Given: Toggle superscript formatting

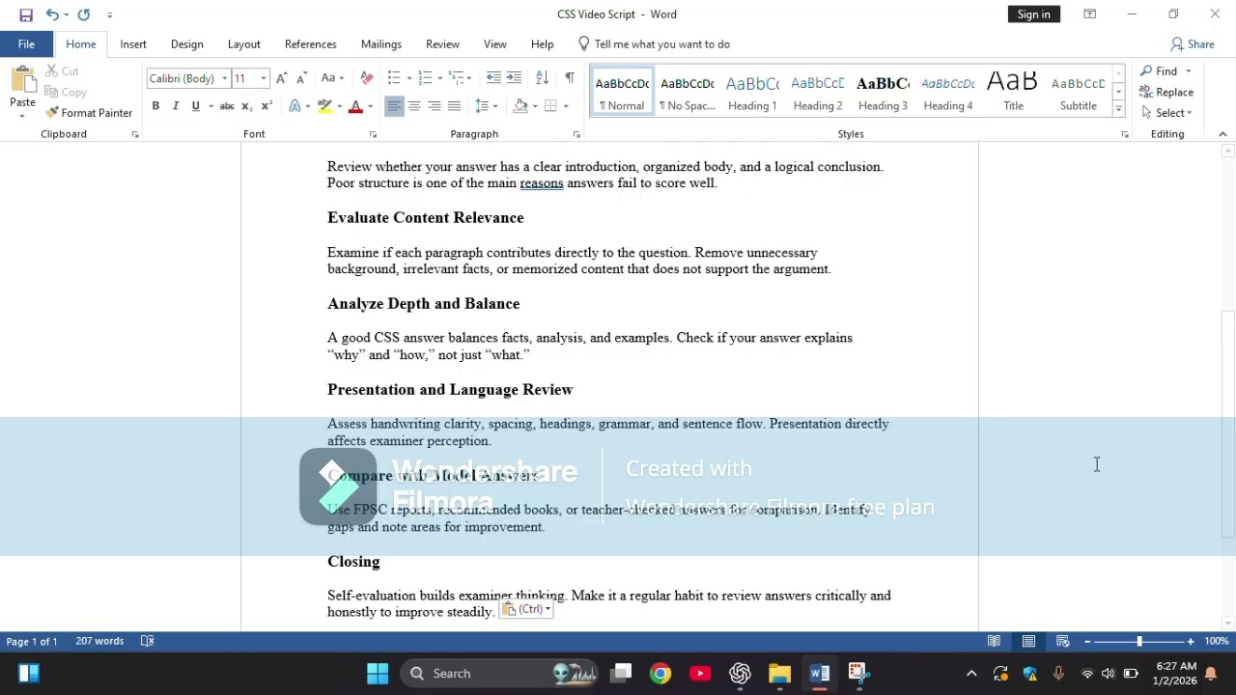Looking at the screenshot, I should pyautogui.click(x=267, y=106).
